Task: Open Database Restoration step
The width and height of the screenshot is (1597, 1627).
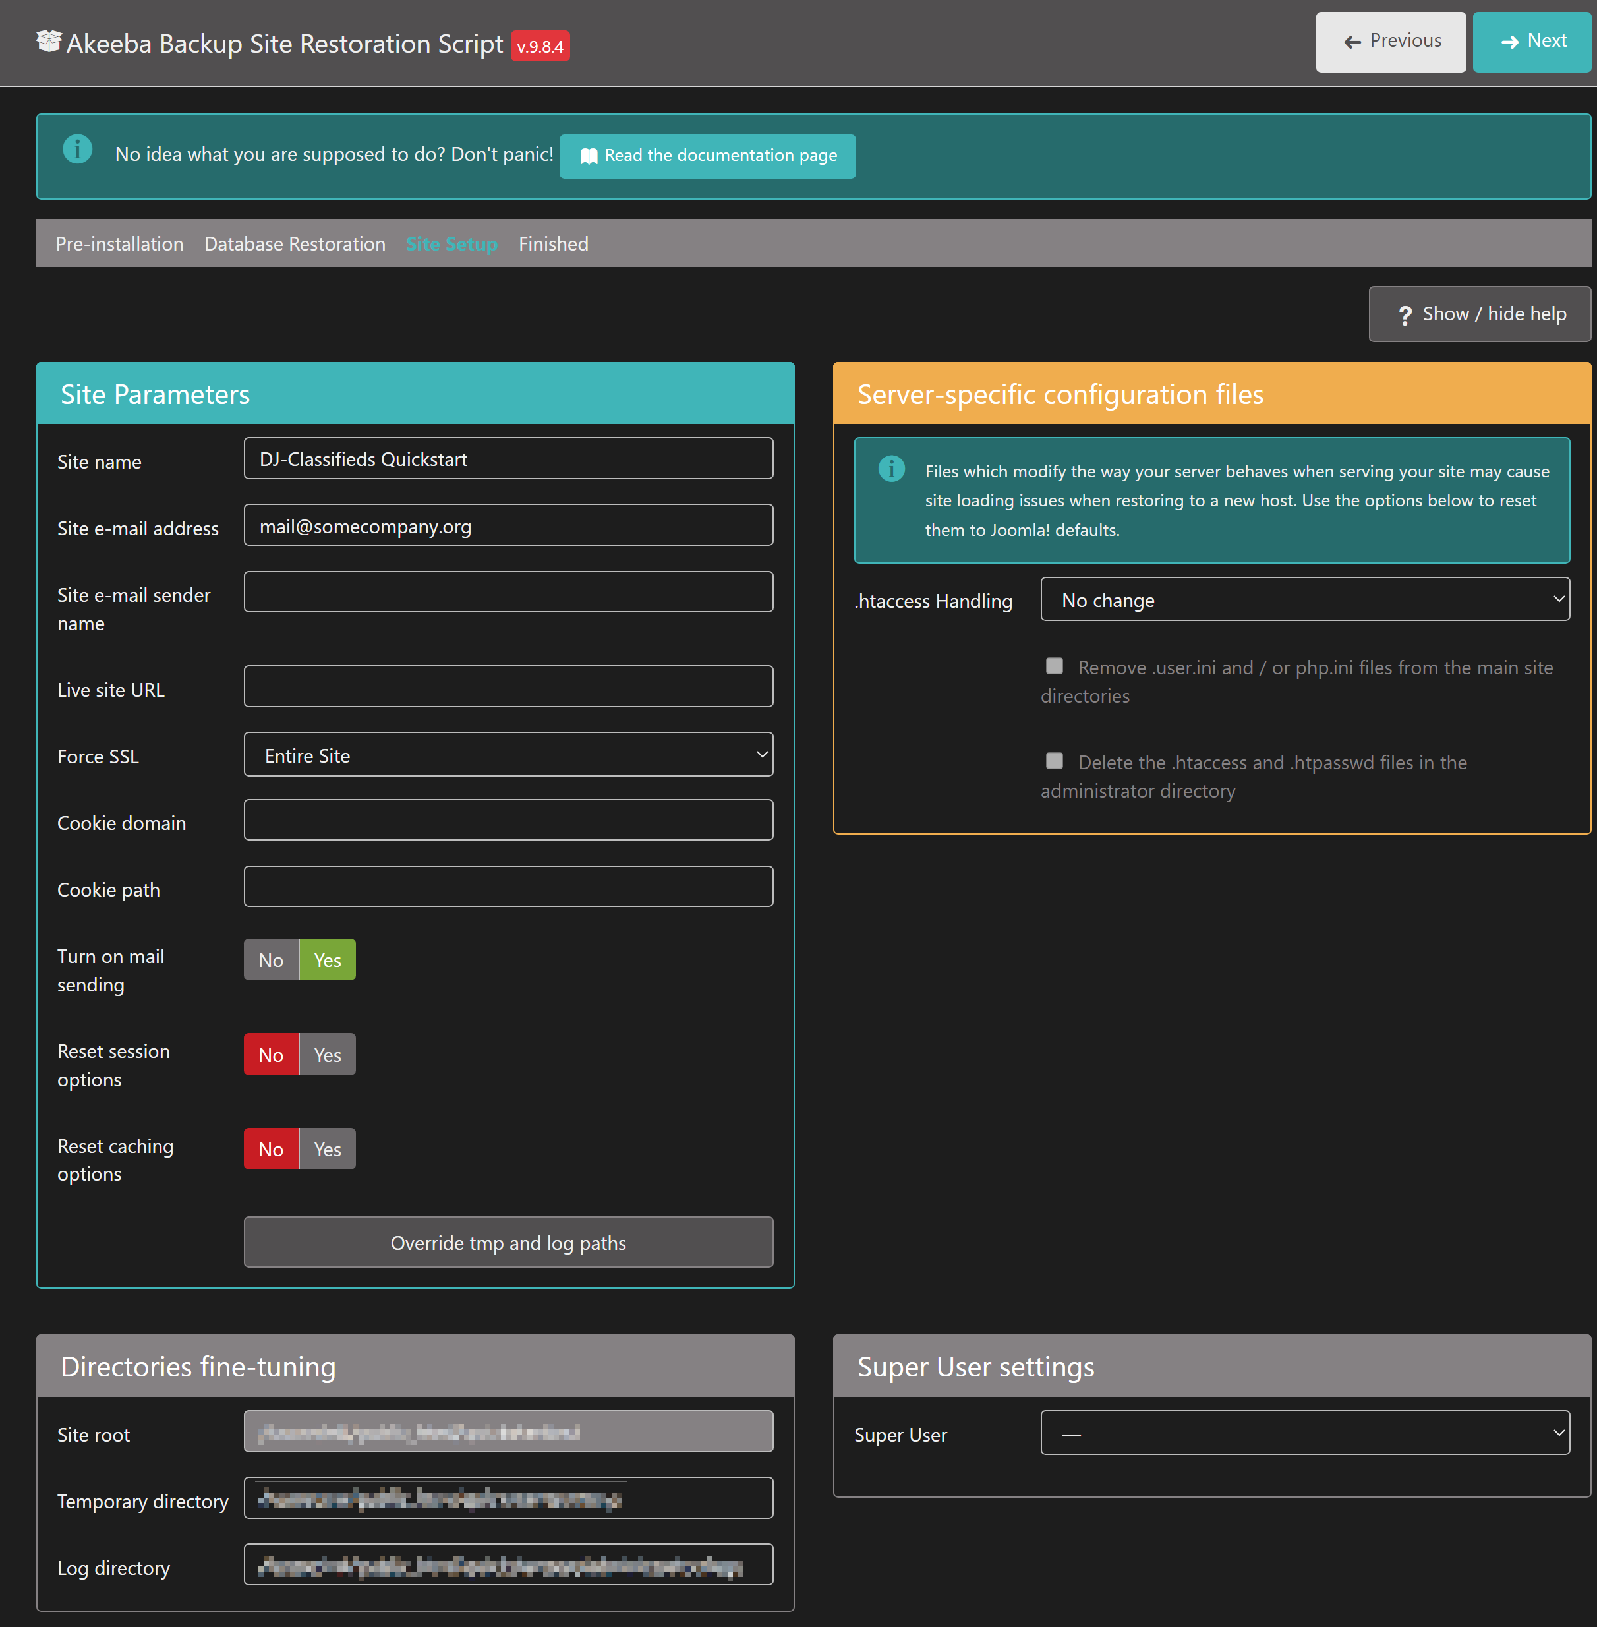Action: point(295,243)
